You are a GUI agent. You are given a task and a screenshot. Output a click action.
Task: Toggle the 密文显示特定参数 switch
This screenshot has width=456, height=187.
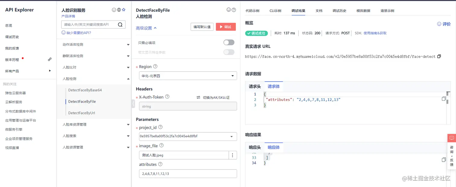click(229, 52)
